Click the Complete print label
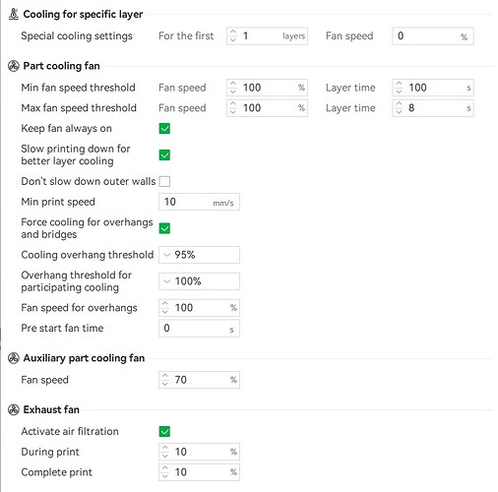The width and height of the screenshot is (498, 492). (x=57, y=472)
